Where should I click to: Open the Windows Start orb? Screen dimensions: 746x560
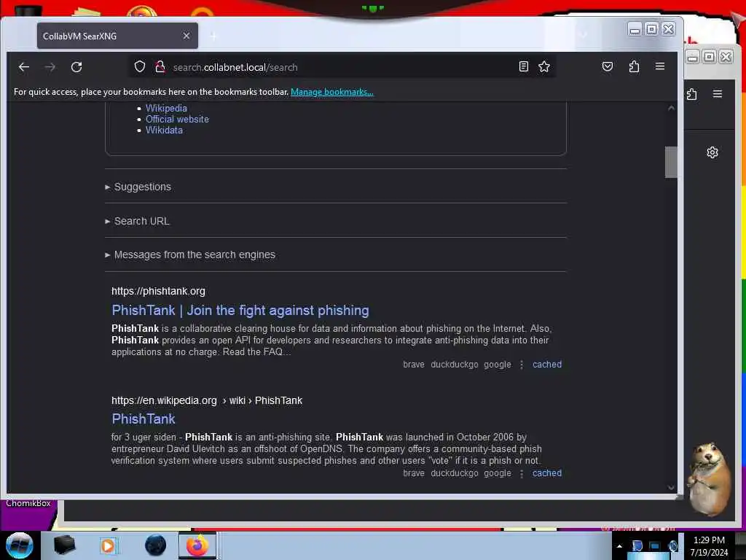[19, 545]
